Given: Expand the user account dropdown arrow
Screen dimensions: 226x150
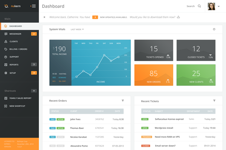Looking at the screenshot, I should 218,6.
